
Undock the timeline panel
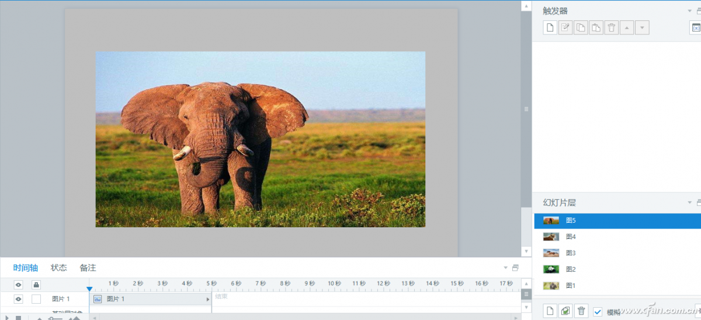tap(515, 268)
